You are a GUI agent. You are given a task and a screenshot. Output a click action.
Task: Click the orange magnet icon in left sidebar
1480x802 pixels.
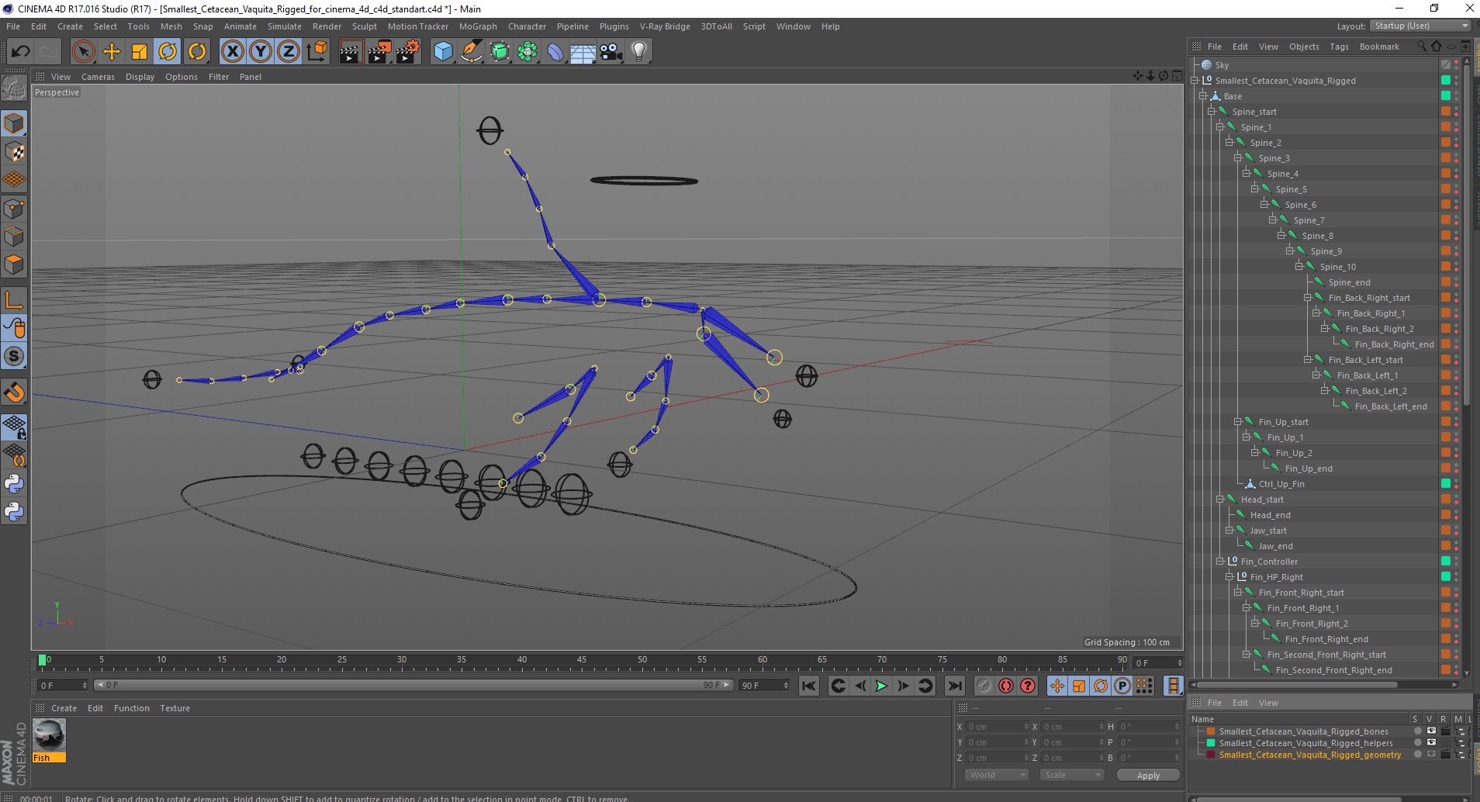pos(14,392)
